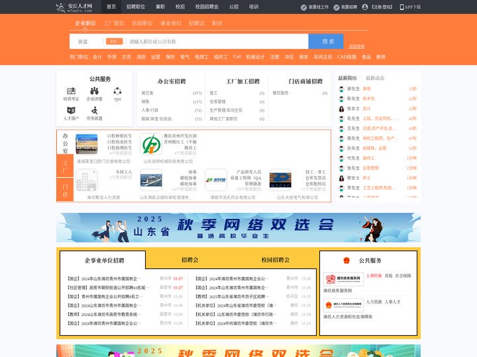Open the 诸城市浩天药业 company logo
This screenshot has height=357, width=477.
tap(216, 180)
